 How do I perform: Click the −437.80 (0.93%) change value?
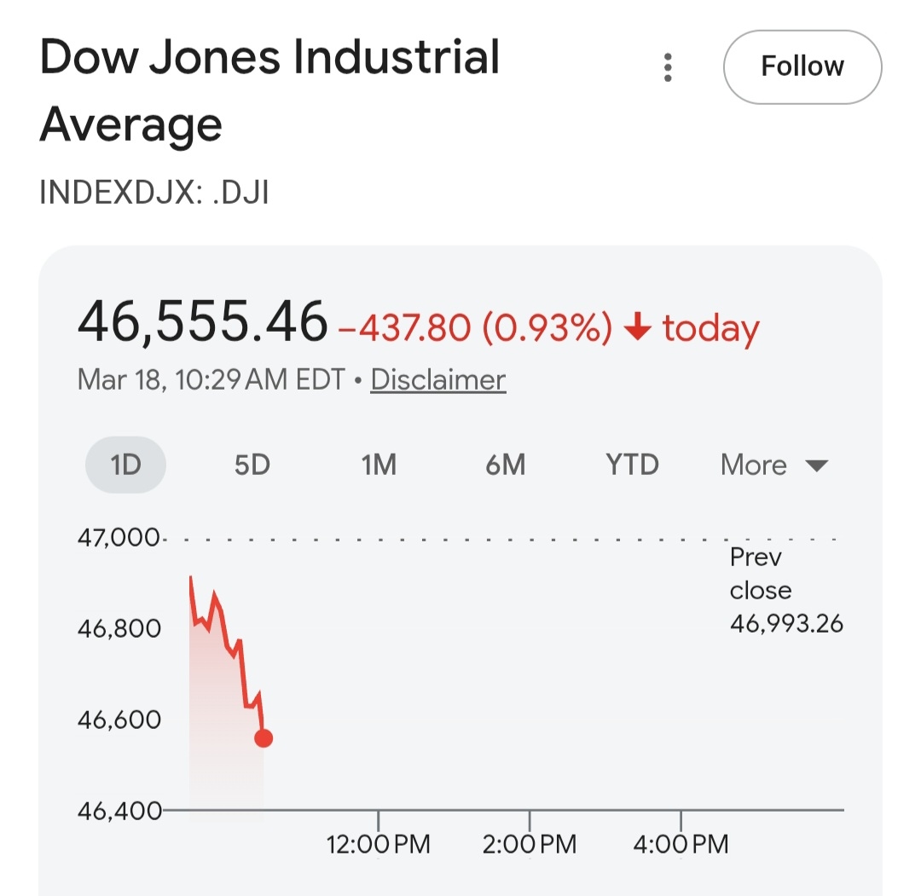tap(475, 328)
